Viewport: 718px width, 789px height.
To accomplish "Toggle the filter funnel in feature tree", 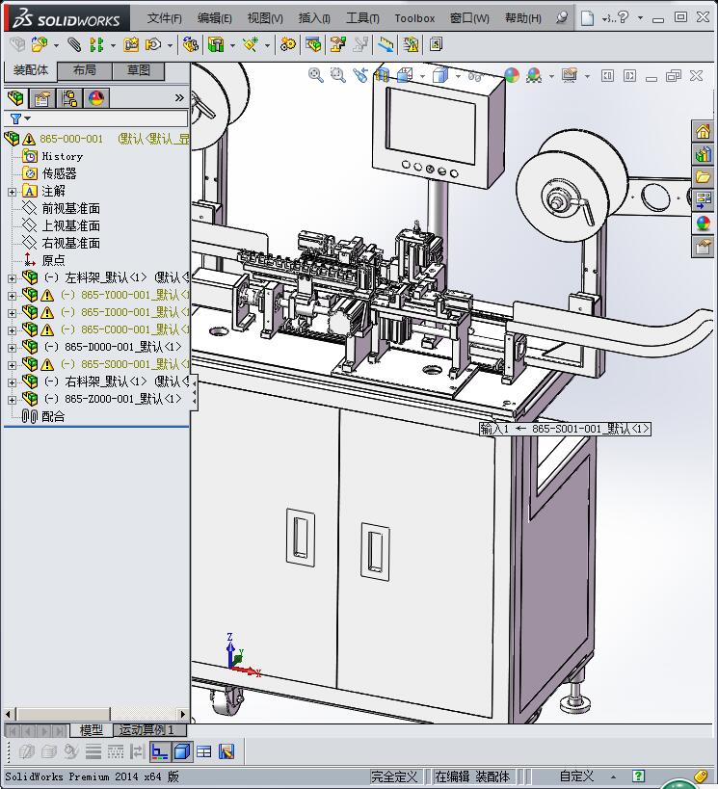I will [x=15, y=118].
